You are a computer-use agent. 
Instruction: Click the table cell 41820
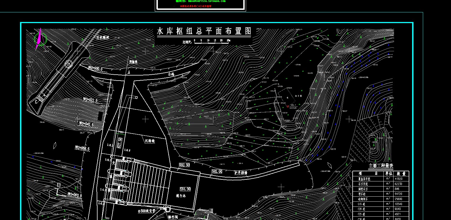click(399, 179)
